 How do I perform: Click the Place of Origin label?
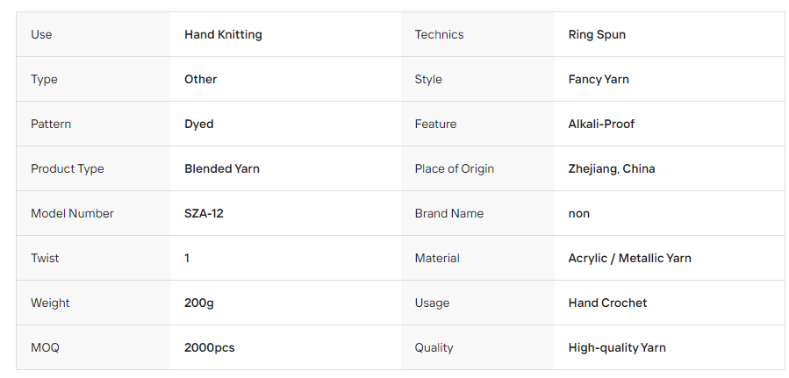pos(455,169)
